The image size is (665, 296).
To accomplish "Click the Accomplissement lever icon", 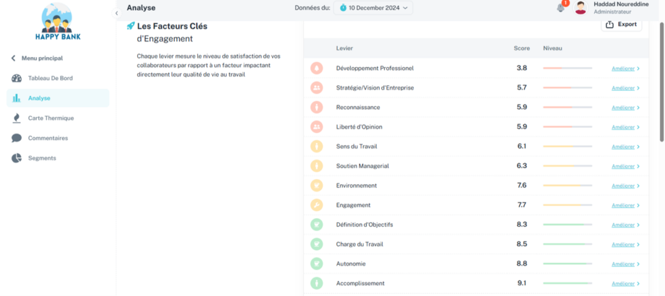I will [316, 283].
